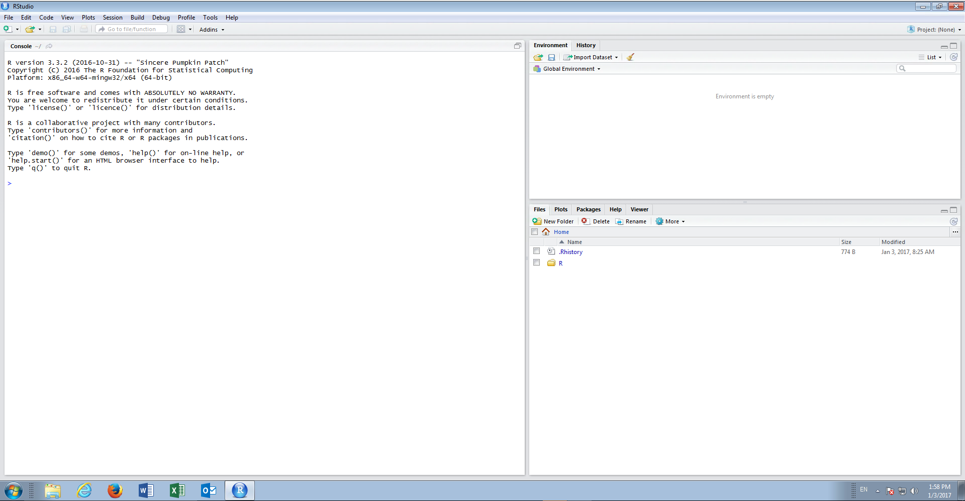The width and height of the screenshot is (965, 501).
Task: Switch to the History tab
Action: [586, 45]
